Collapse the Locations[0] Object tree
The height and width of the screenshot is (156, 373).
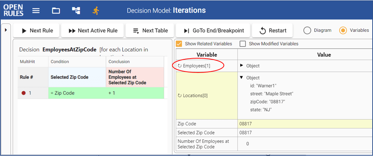click(242, 78)
